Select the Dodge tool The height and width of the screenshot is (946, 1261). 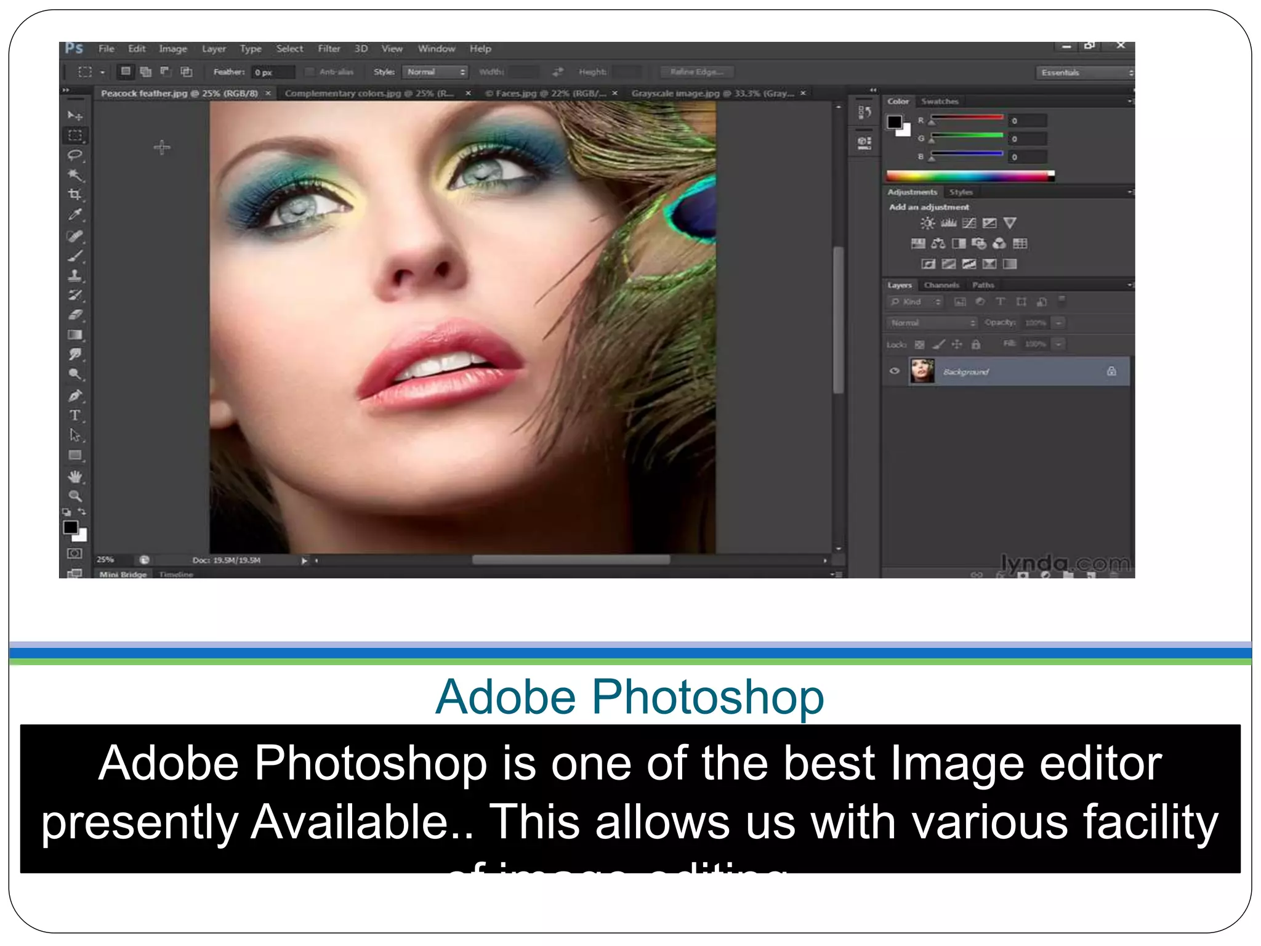(75, 374)
